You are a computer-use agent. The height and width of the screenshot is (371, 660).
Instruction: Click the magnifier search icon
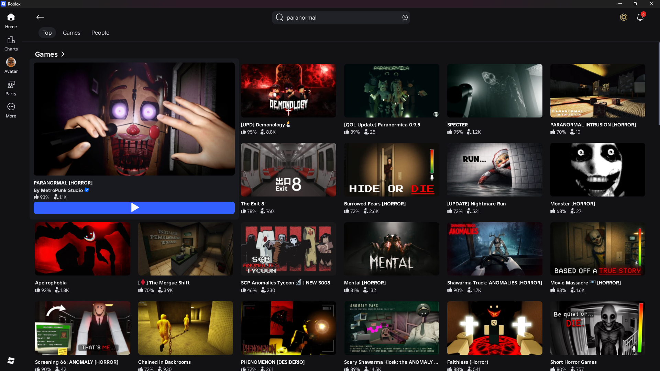point(279,18)
